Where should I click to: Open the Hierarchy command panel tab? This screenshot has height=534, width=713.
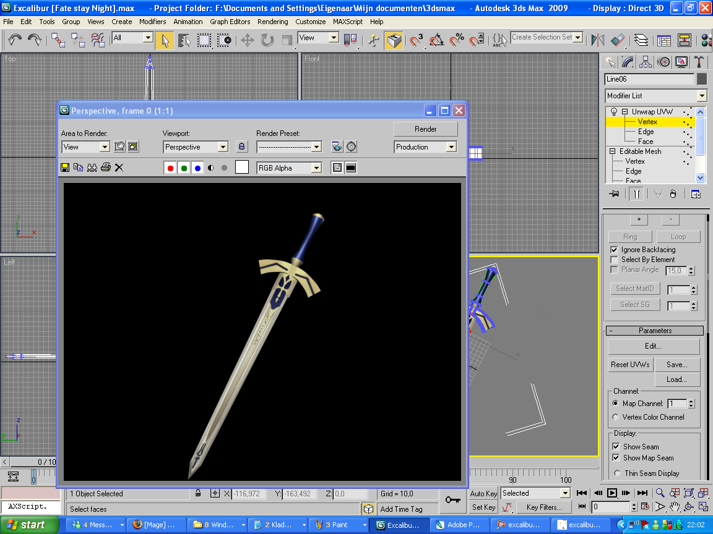pyautogui.click(x=646, y=62)
